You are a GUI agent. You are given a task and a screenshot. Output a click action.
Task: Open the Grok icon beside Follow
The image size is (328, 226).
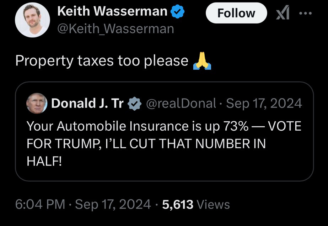(282, 13)
